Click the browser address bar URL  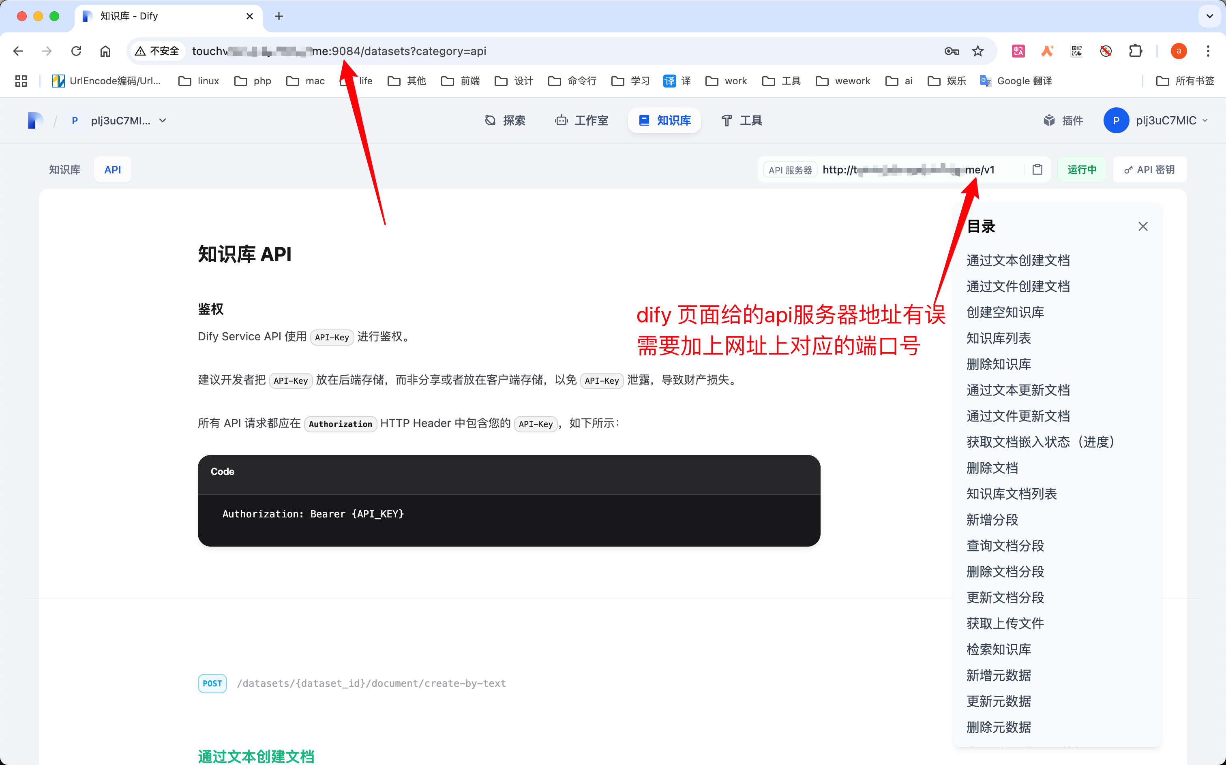tap(339, 51)
